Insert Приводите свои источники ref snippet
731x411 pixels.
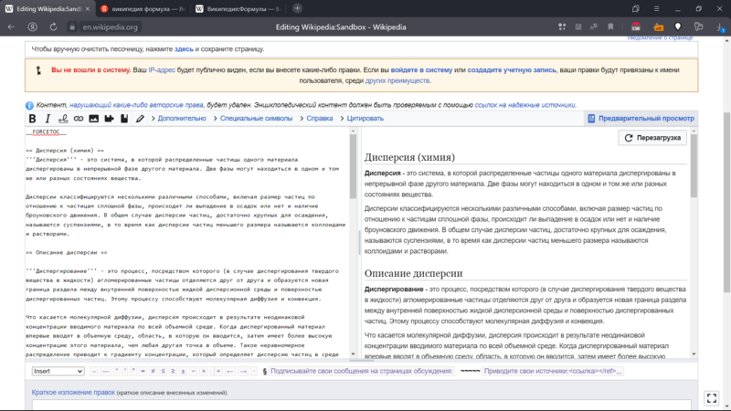[553, 372]
